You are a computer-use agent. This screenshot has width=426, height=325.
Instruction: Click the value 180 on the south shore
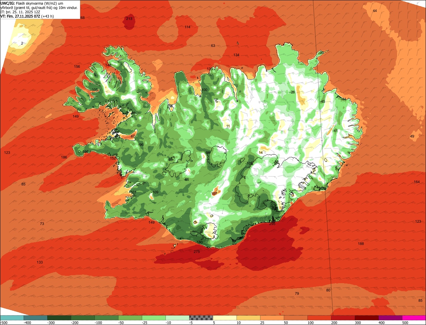pyautogui.click(x=200, y=242)
